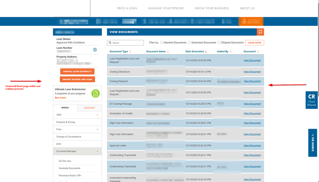Image resolution: width=319 pixels, height=182 pixels.
Task: Click the refresh icon on VIEW DOCUMENTS header
Action: tap(260, 32)
